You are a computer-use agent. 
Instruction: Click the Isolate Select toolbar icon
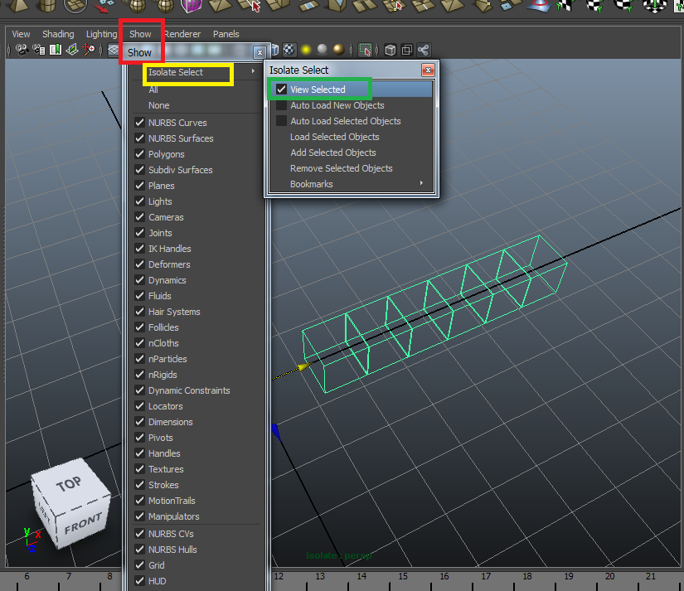pyautogui.click(x=365, y=50)
